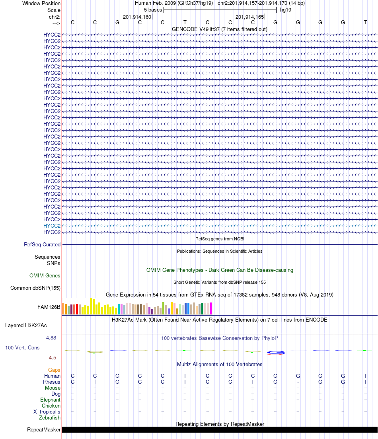
Task: Select the light-blue highlighted HYCC2 transcript label
Action: coord(52,226)
